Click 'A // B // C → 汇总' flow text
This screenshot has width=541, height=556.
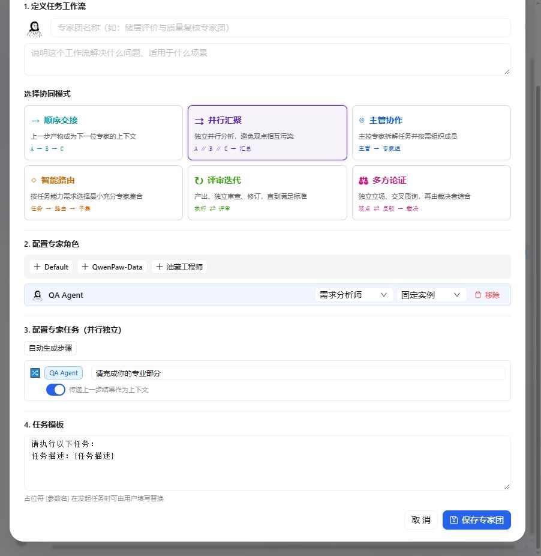click(x=223, y=149)
